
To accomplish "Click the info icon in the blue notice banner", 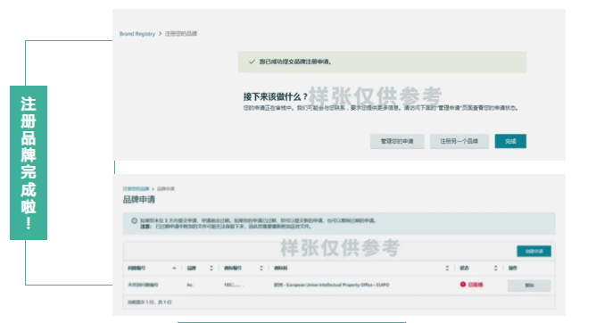I will [x=134, y=220].
